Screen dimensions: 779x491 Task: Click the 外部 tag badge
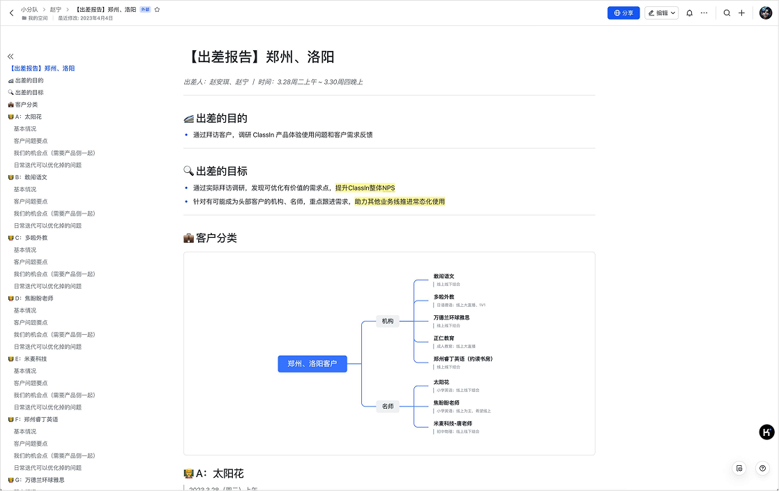pyautogui.click(x=145, y=10)
